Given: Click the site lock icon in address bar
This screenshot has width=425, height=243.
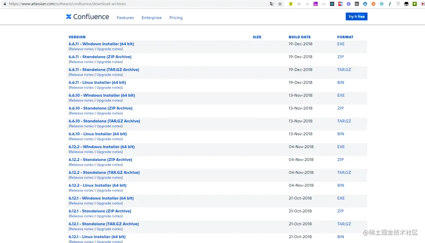Looking at the screenshot, I should [x=5, y=4].
